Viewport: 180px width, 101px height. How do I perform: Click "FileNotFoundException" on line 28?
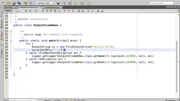coord(56,53)
